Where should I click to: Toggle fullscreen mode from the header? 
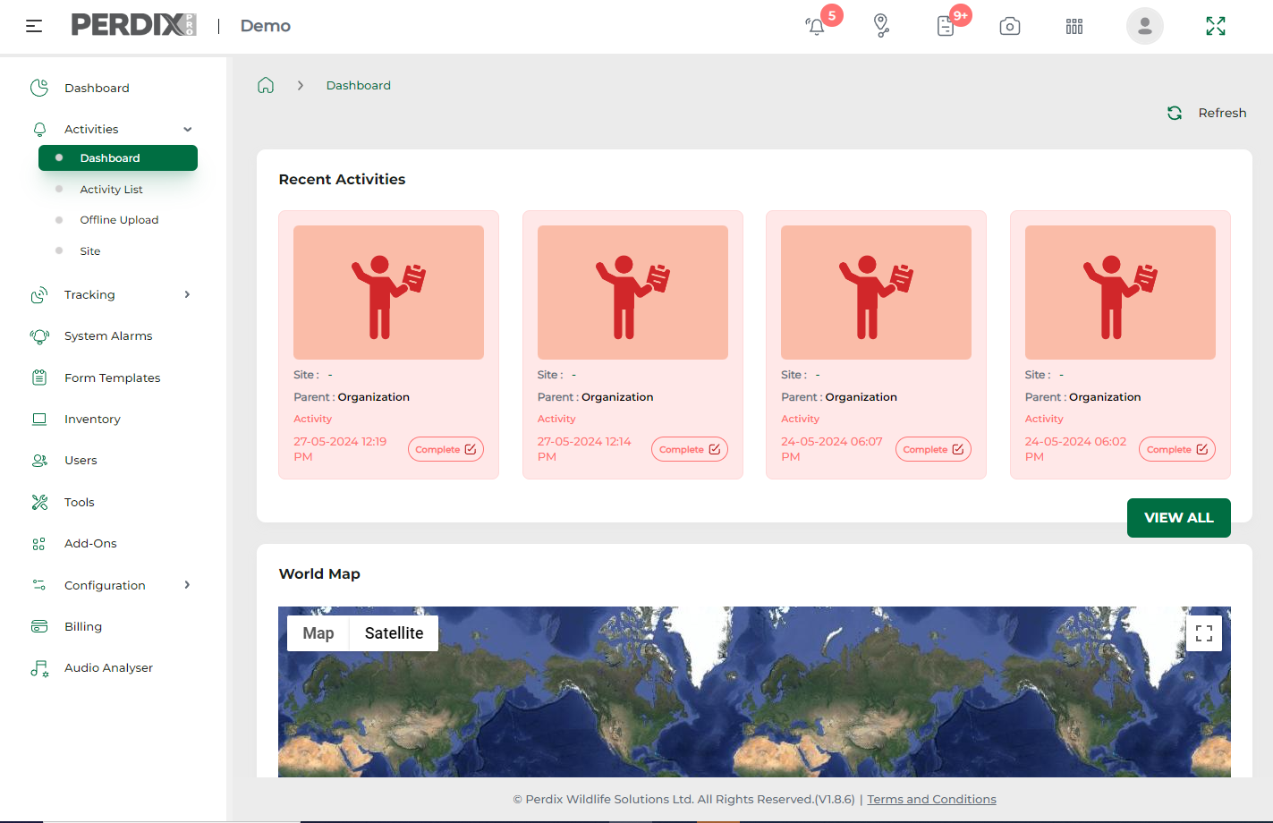coord(1216,26)
